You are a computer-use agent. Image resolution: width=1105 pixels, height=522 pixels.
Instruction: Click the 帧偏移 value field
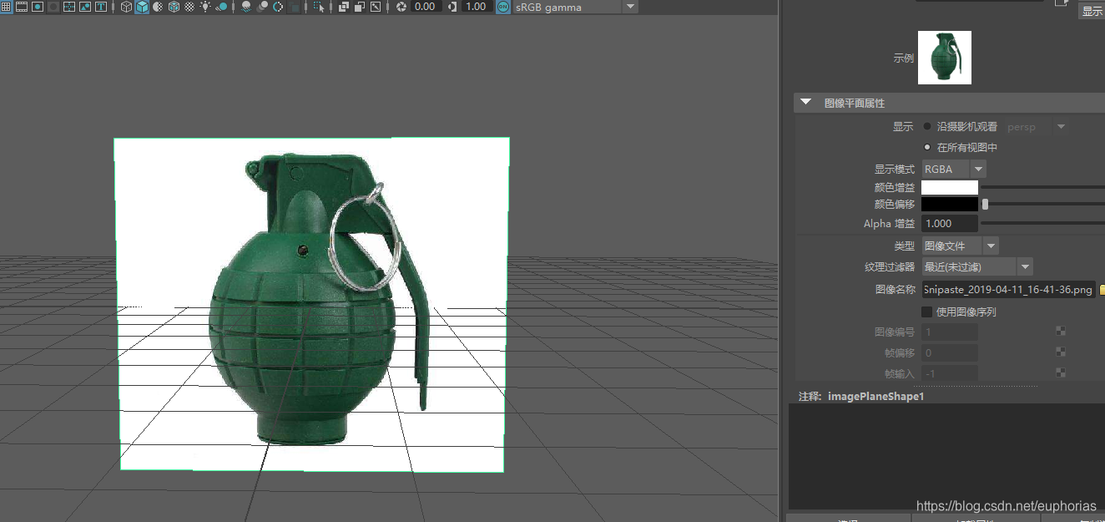[950, 352]
